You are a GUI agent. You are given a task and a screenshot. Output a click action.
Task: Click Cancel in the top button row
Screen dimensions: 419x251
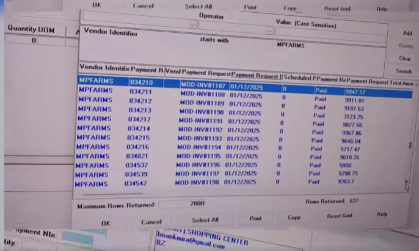(143, 6)
